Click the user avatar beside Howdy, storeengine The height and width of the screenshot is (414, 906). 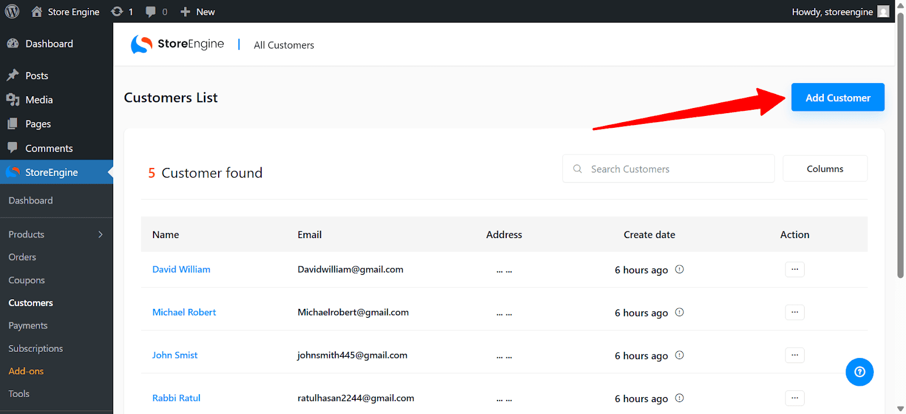click(883, 11)
